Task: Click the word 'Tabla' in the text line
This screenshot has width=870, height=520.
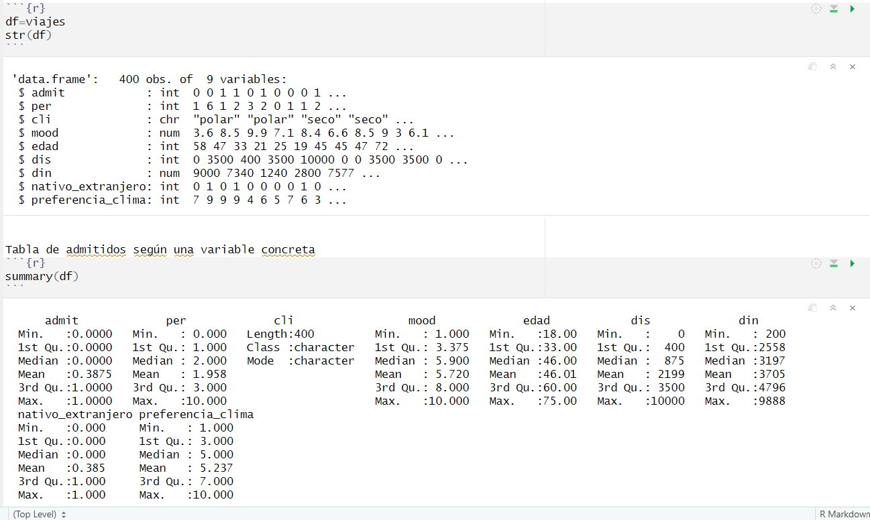Action: coord(22,249)
